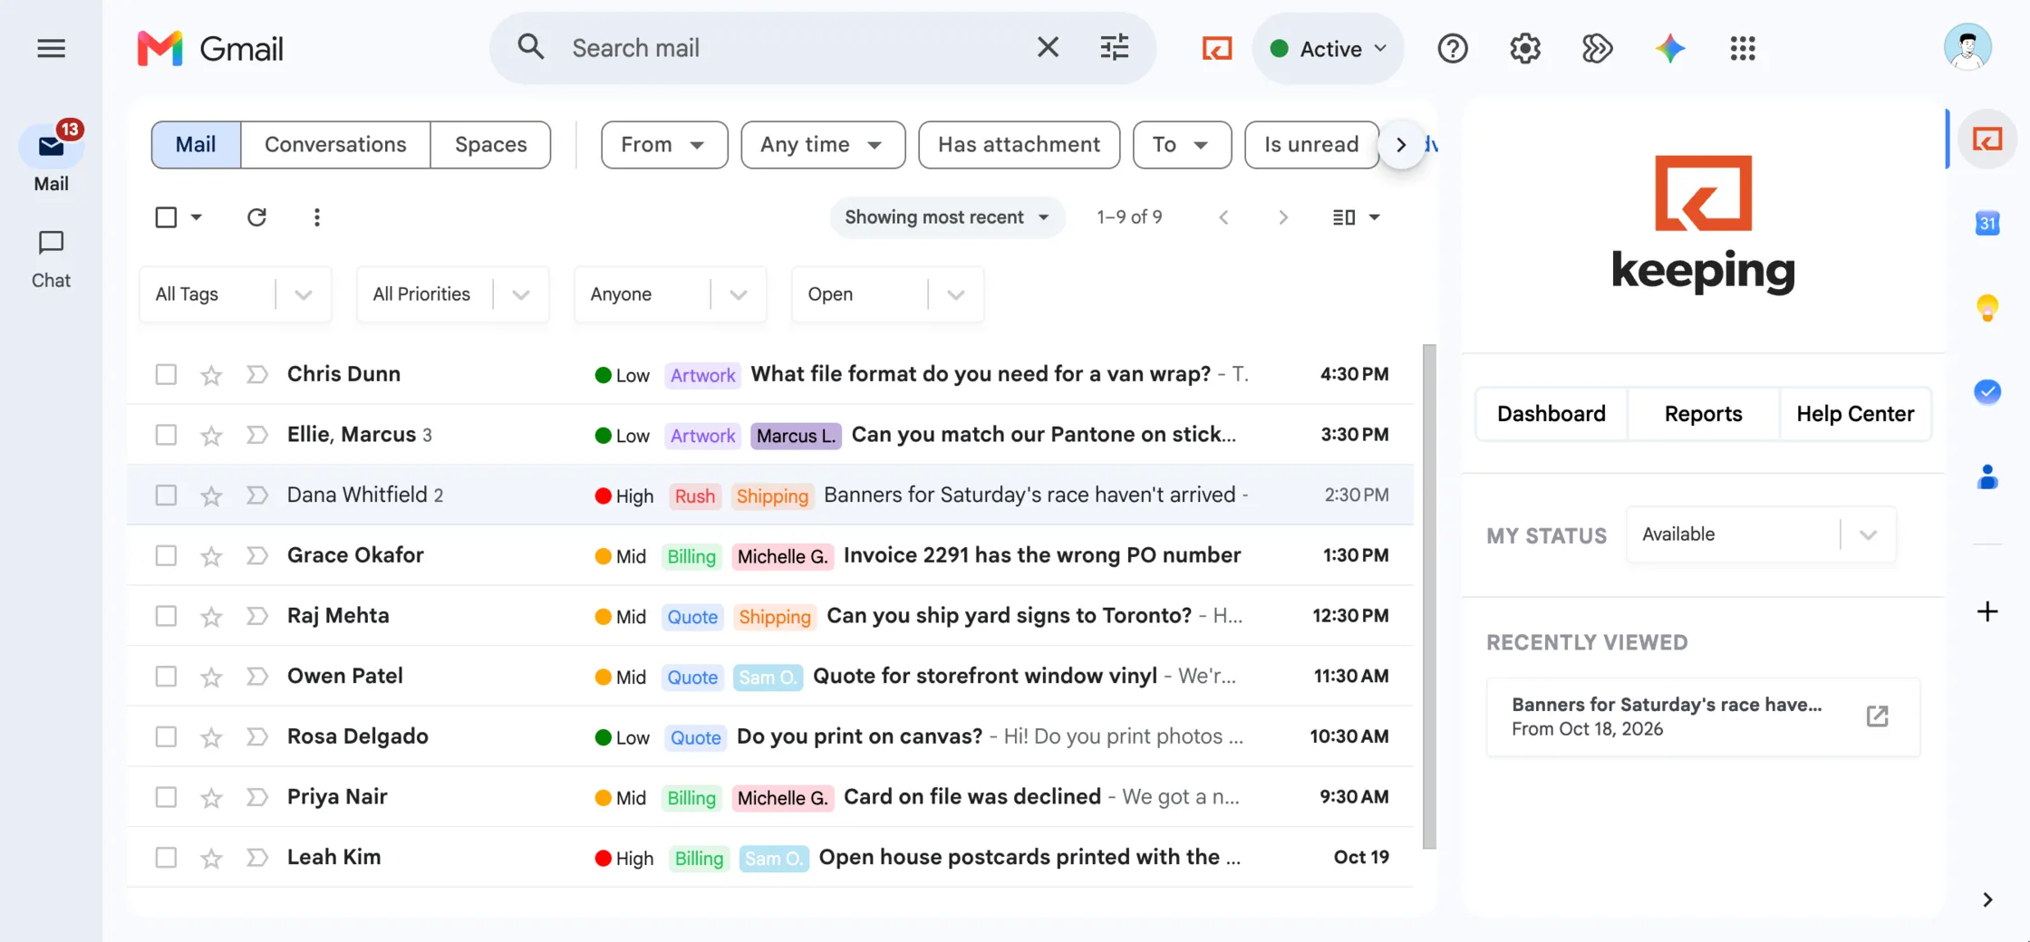Open the Keeping Reports tab
Image resolution: width=2030 pixels, height=942 pixels.
coord(1703,414)
